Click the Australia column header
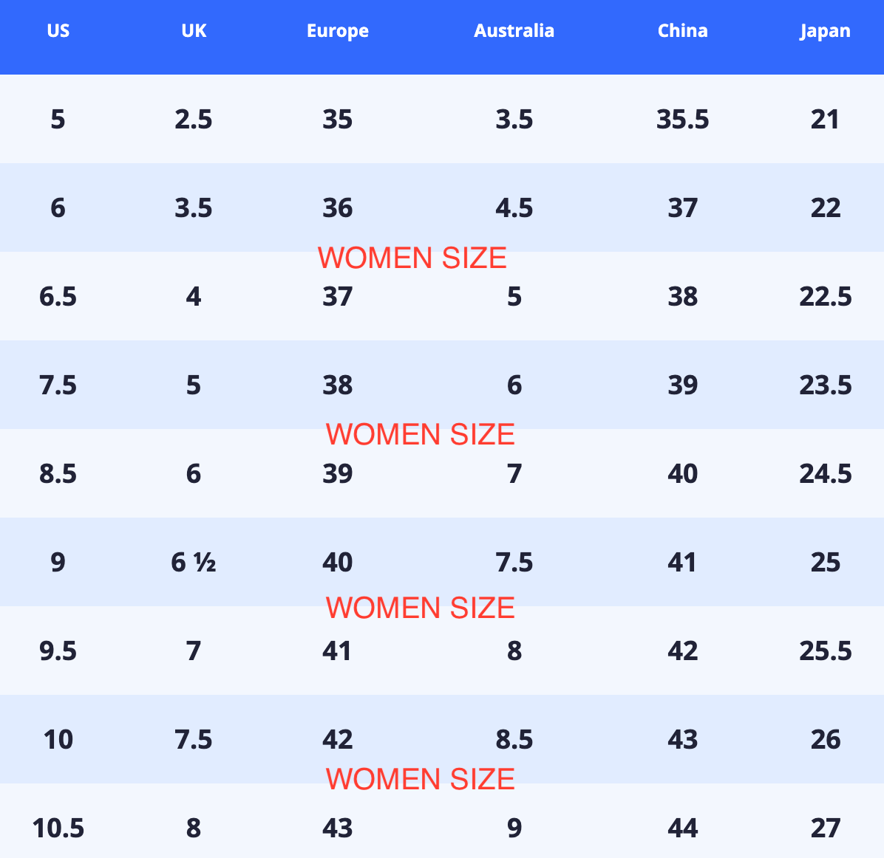The height and width of the screenshot is (858, 884). [x=514, y=30]
